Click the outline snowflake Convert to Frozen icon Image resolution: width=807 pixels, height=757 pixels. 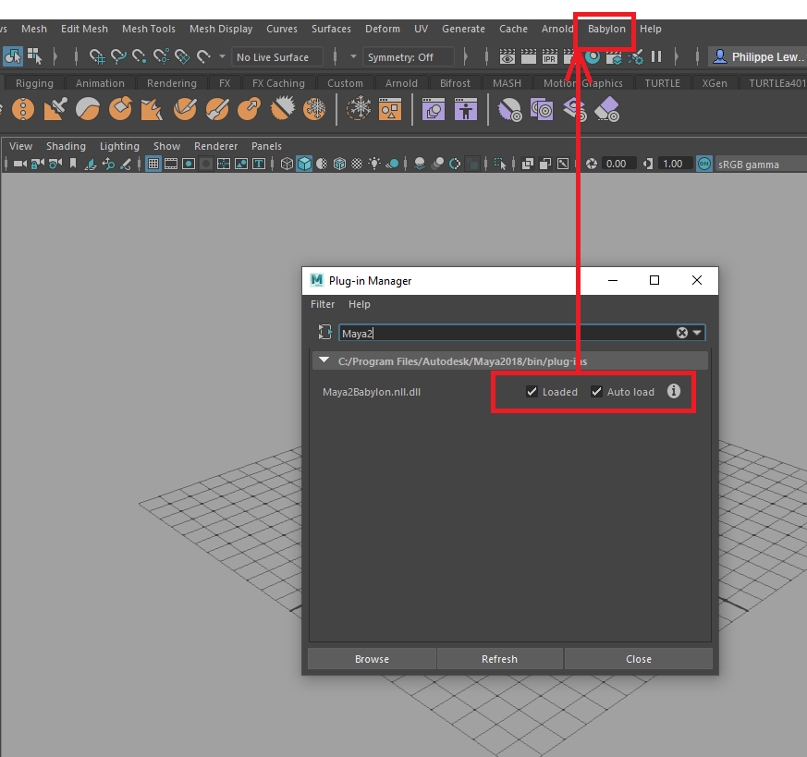point(359,109)
